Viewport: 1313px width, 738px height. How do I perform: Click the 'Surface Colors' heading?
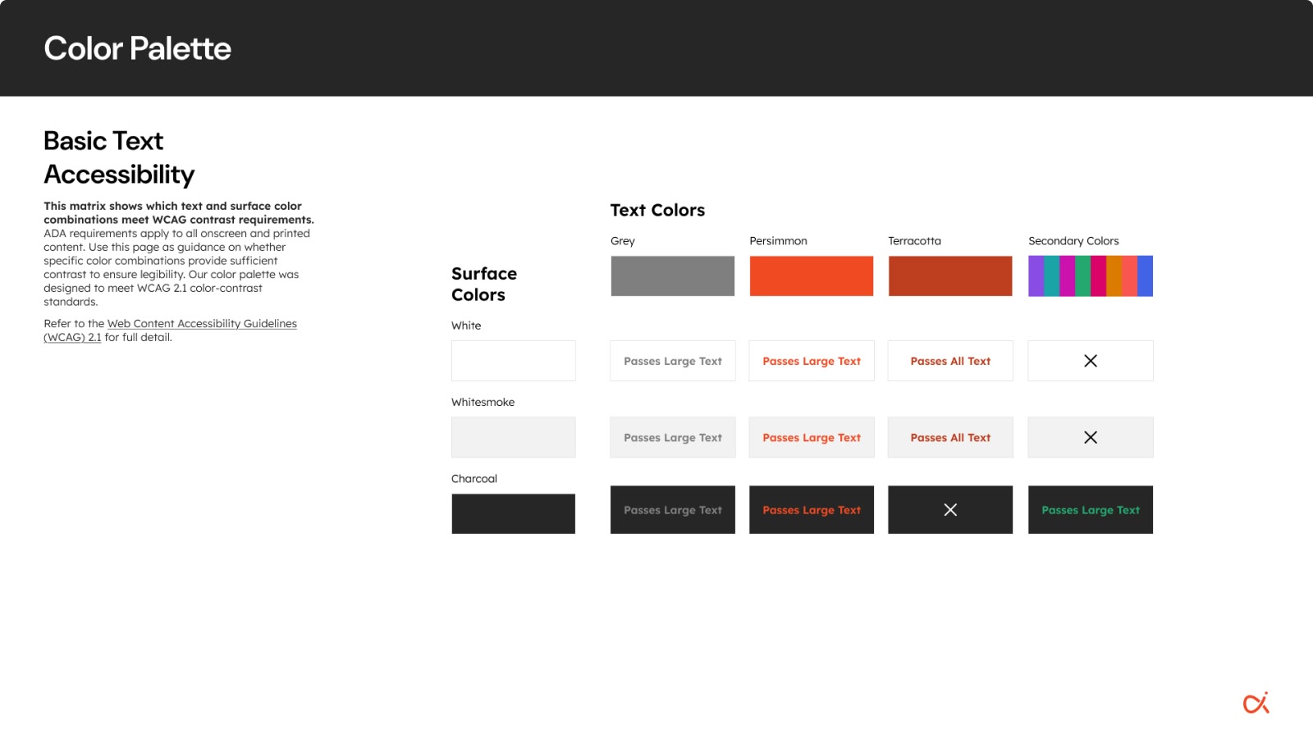(484, 284)
